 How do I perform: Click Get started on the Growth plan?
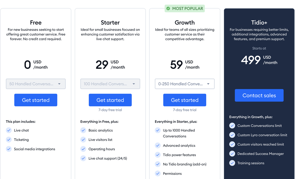point(185,100)
